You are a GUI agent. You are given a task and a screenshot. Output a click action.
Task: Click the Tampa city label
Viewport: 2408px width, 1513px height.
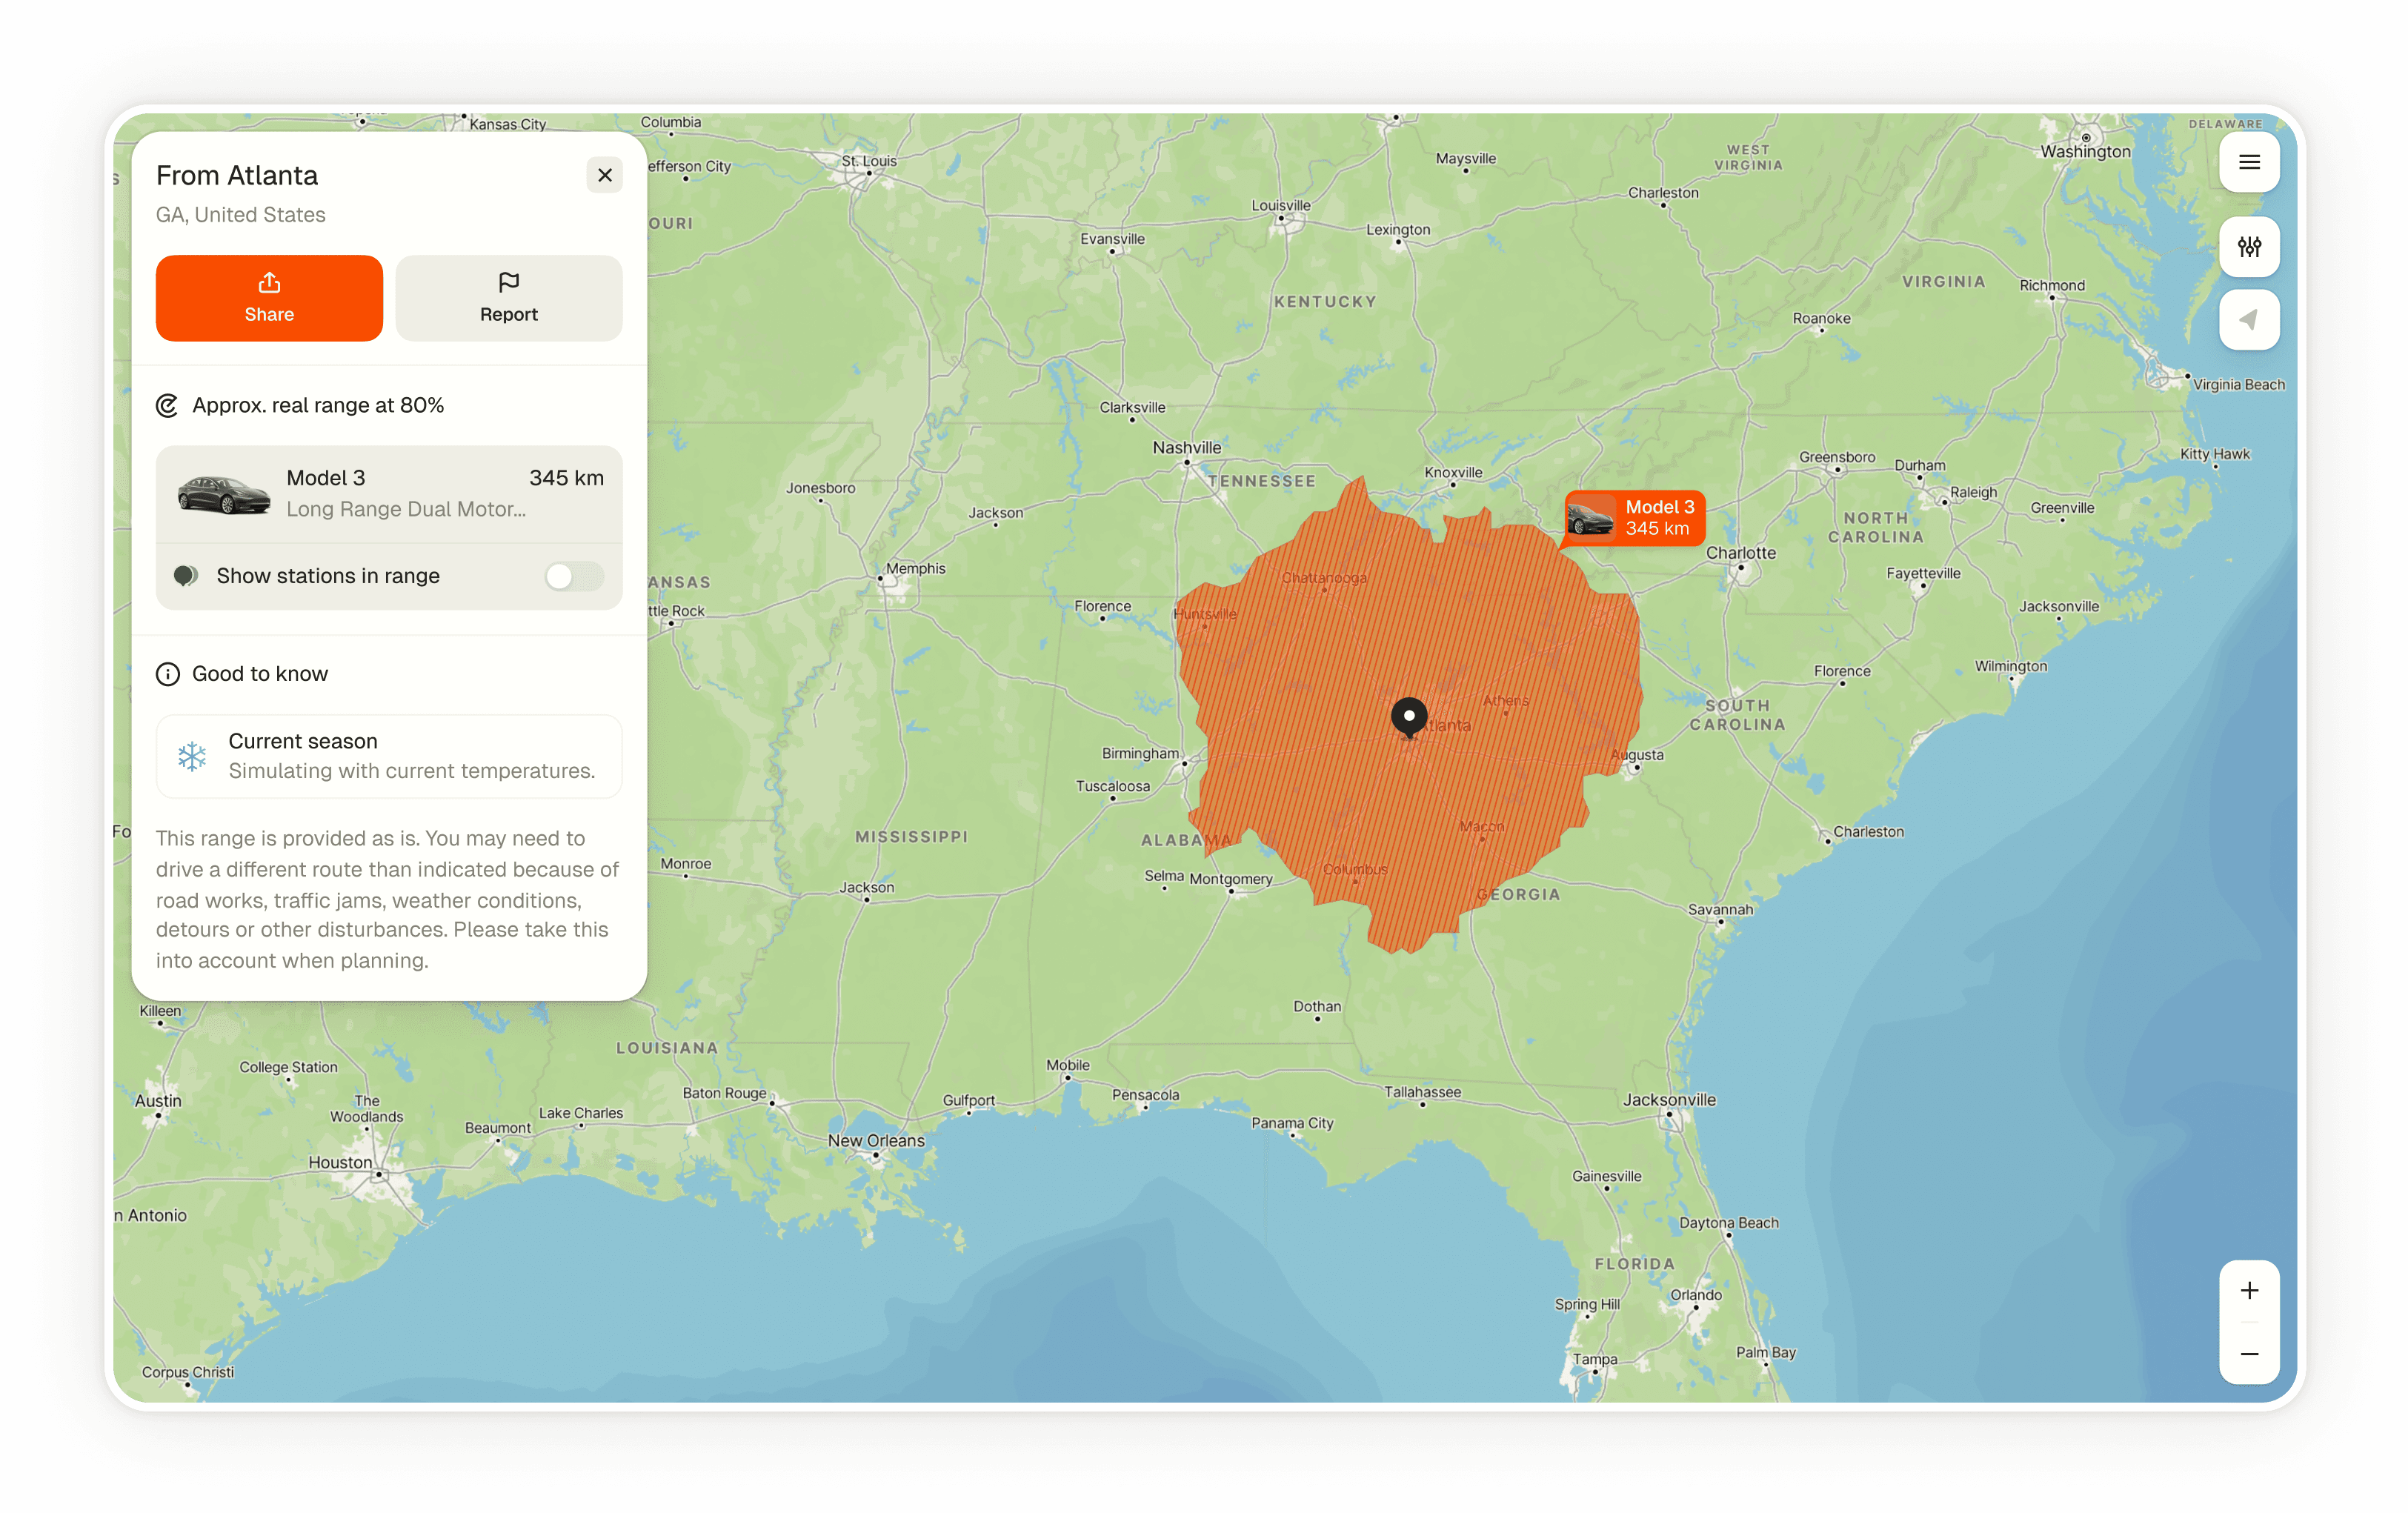pos(1594,1360)
